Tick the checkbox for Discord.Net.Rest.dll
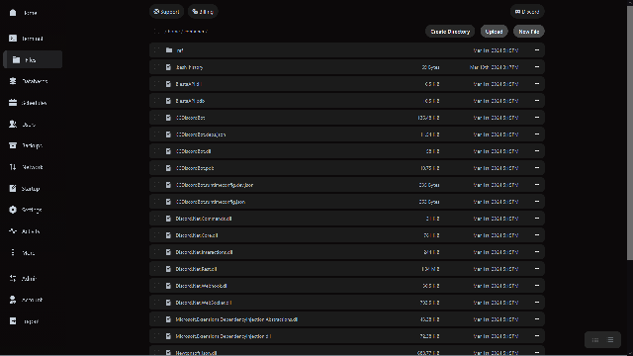The image size is (633, 356). pyautogui.click(x=156, y=269)
